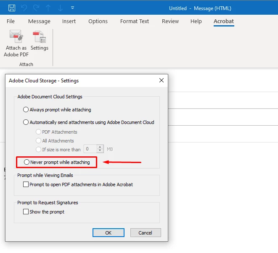This screenshot has height=253, width=278.
Task: Select the Acrobat ribbon tab
Action: [x=224, y=21]
